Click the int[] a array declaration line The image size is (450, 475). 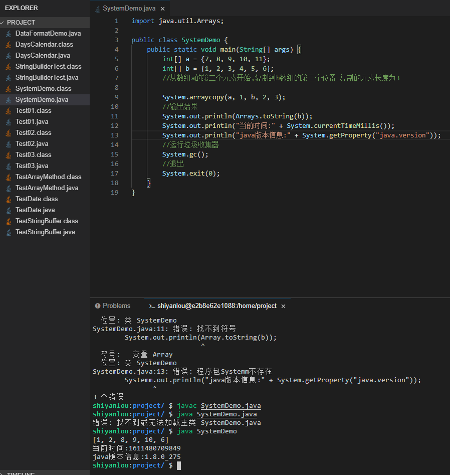(x=216, y=59)
